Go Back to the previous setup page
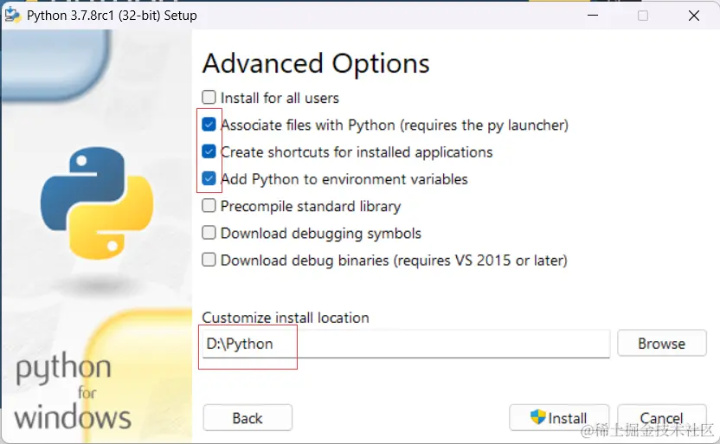This screenshot has width=720, height=444. coord(247,418)
